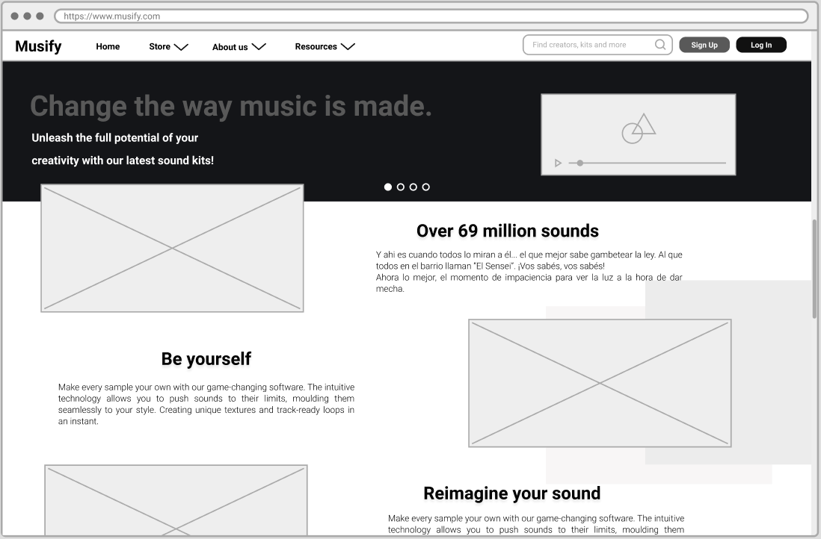Expand the About us dropdown chevron
The width and height of the screenshot is (821, 539).
click(259, 47)
